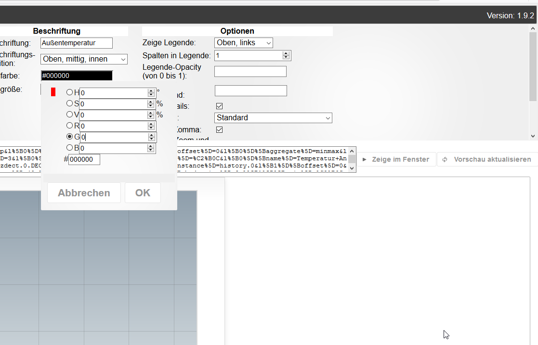Click the #000000 color field
538x345 pixels.
click(x=77, y=76)
